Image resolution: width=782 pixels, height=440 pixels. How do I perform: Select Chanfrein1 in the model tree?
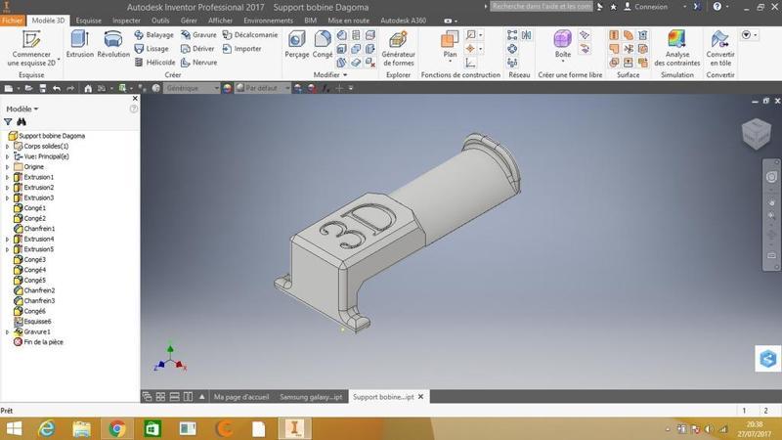click(34, 229)
